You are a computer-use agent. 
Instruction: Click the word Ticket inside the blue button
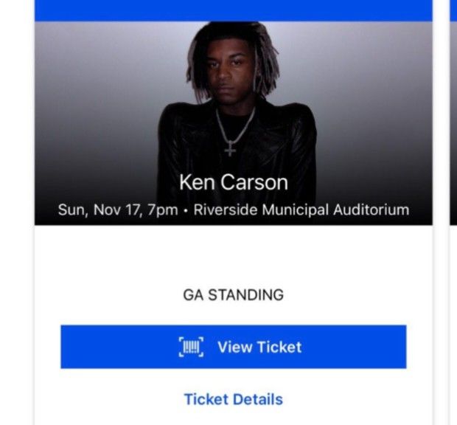278,347
